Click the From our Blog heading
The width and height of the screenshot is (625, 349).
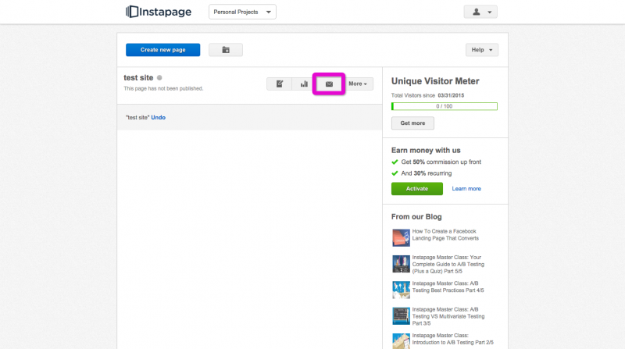[416, 217]
